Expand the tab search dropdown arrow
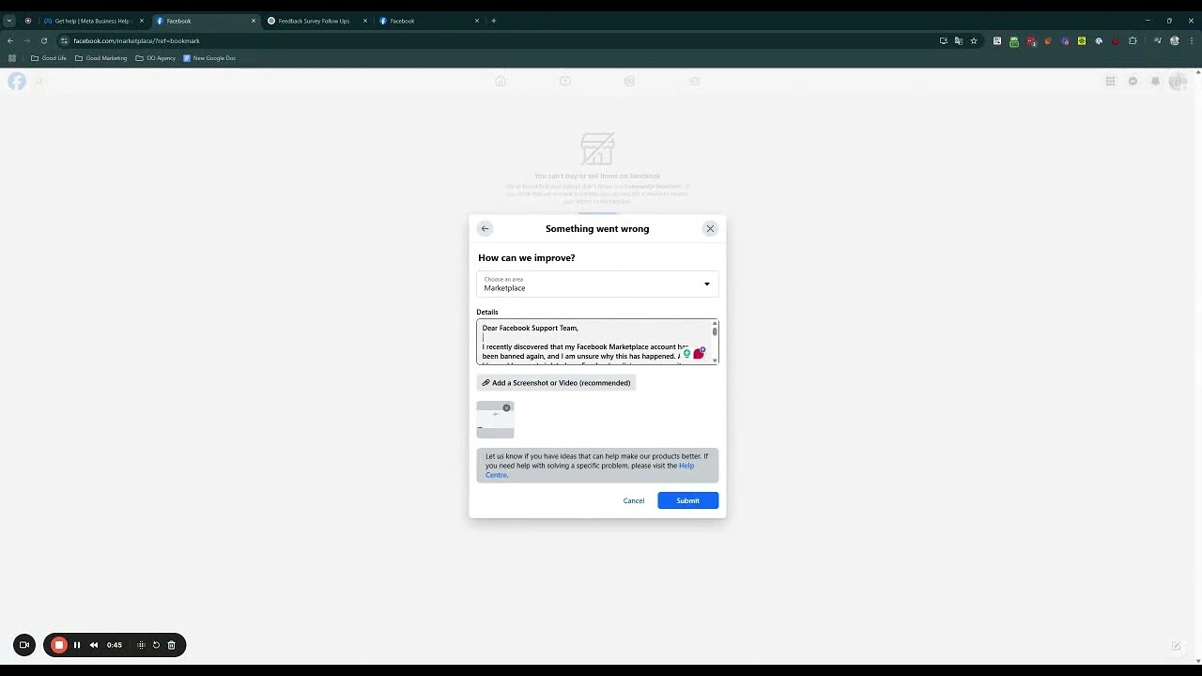Image resolution: width=1202 pixels, height=676 pixels. click(x=9, y=21)
